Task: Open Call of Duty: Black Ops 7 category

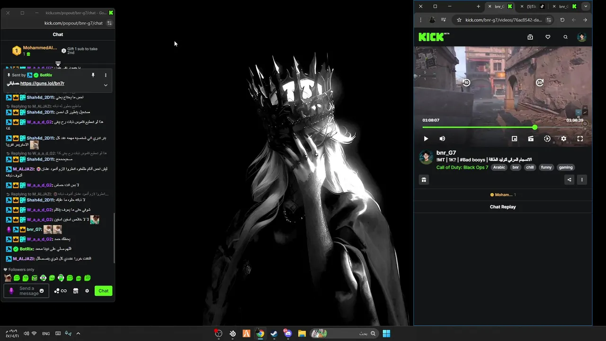Action: [x=462, y=167]
